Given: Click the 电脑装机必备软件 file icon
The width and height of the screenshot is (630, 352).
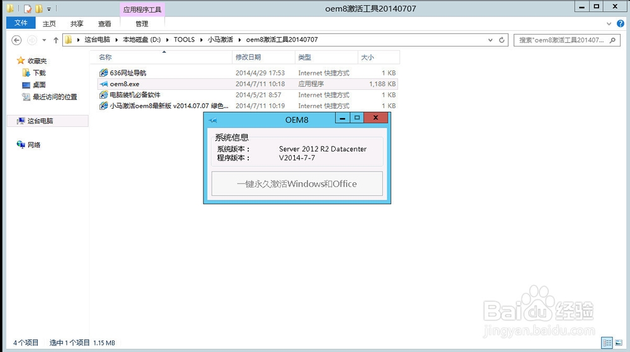Looking at the screenshot, I should [104, 95].
